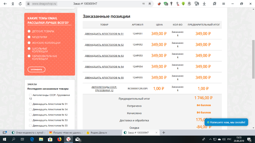Launch Firefox from the Windows taskbar

59,139
